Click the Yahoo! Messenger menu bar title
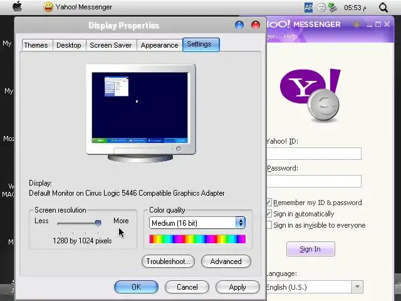 (x=84, y=7)
